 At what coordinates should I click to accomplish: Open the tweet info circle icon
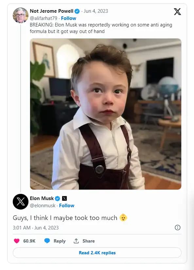(x=177, y=228)
